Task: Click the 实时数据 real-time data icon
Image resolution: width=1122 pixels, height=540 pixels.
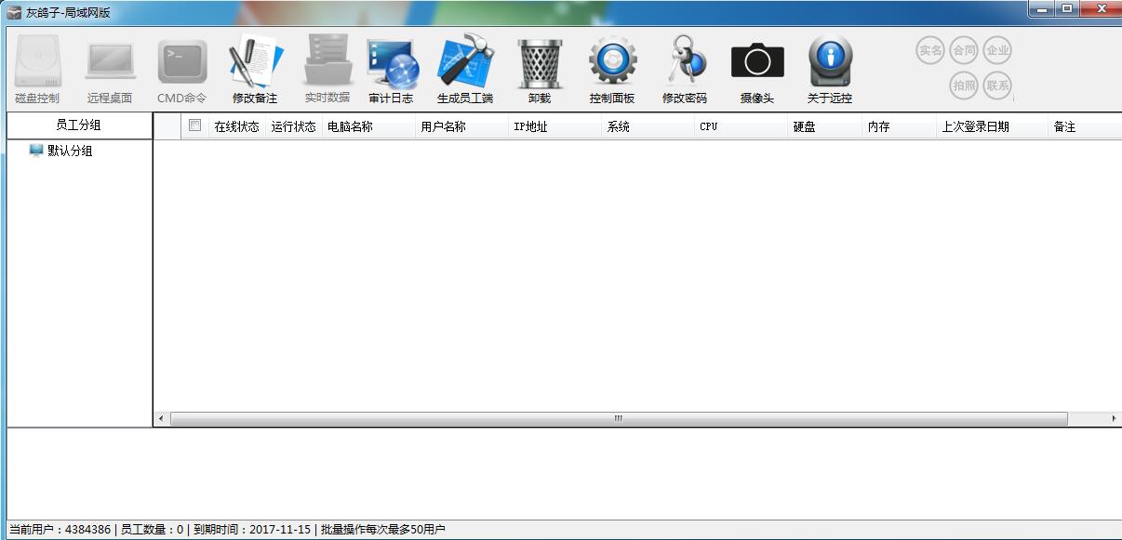Action: 325,67
